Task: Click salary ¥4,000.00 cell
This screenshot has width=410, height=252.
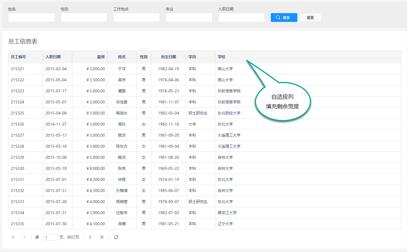Action: (x=90, y=202)
